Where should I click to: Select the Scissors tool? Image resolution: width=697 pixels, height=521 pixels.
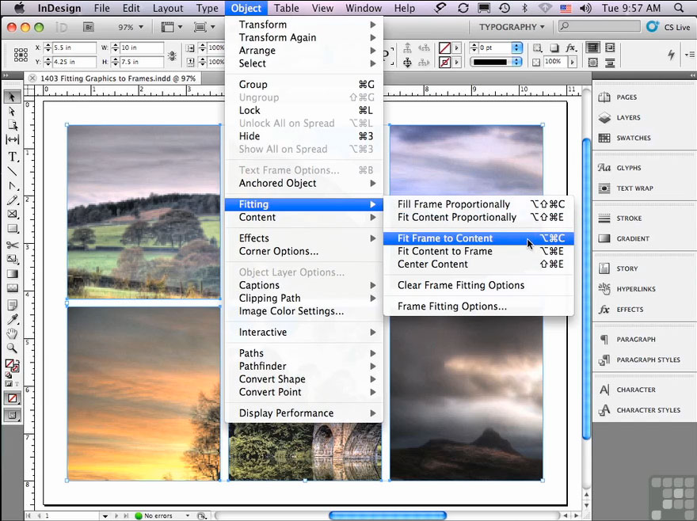(12, 245)
